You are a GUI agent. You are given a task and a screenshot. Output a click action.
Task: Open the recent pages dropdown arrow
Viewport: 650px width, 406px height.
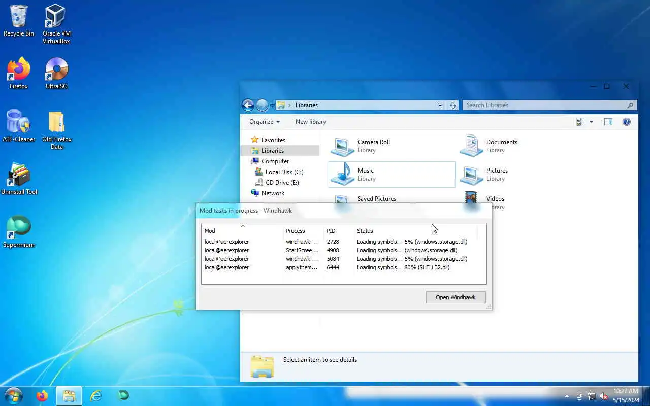(x=272, y=106)
